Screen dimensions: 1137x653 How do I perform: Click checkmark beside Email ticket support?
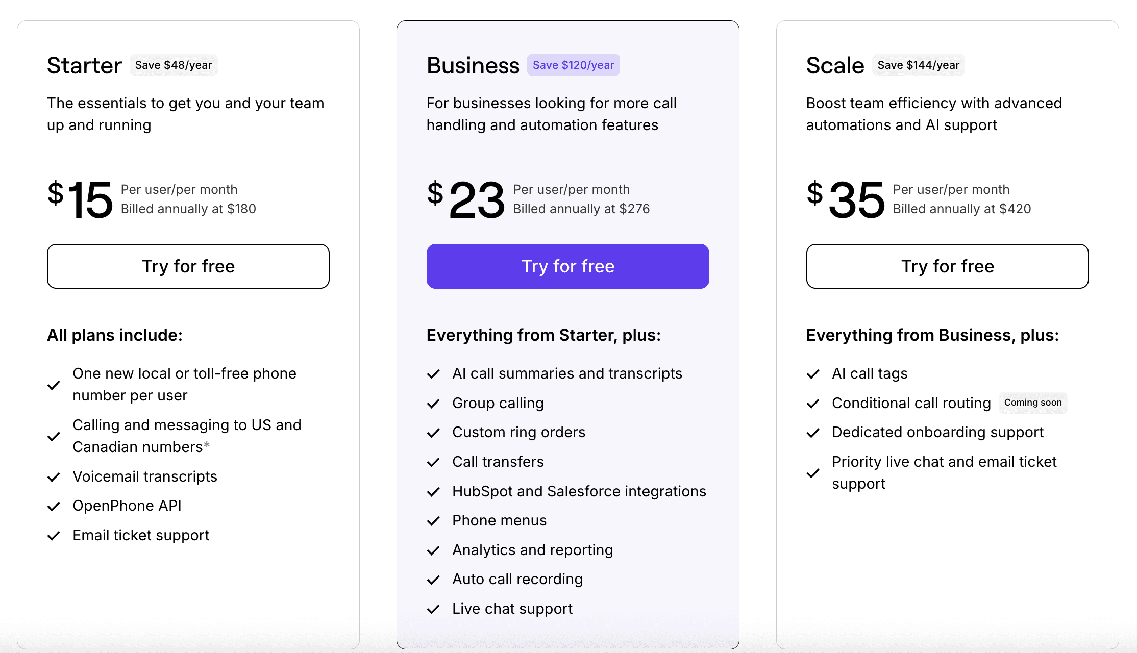[54, 536]
